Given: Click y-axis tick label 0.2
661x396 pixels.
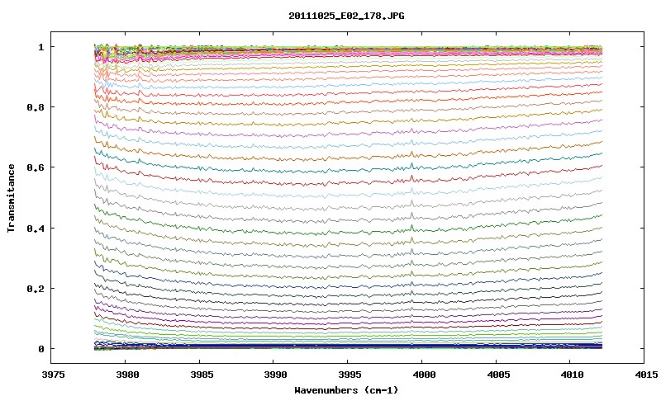Looking at the screenshot, I should (x=36, y=289).
